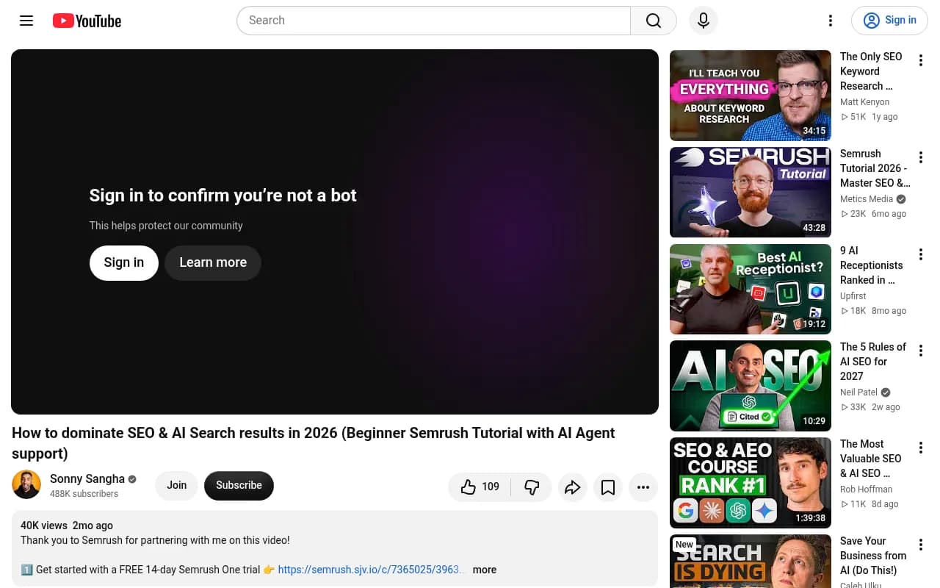Open Best AI Receptionist thumbnail
Screen dimensions: 940x588
[751, 290]
